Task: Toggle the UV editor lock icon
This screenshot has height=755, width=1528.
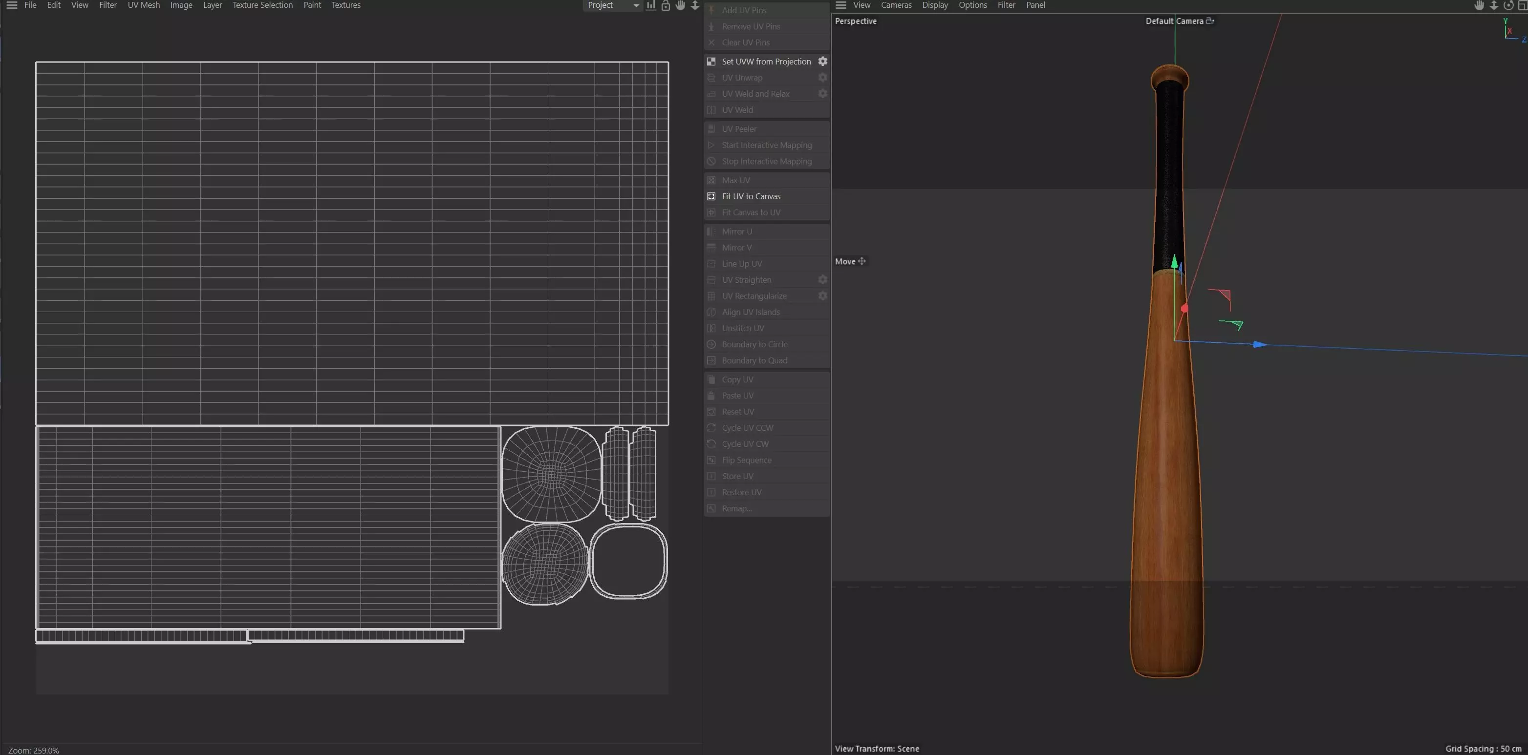Action: [666, 5]
